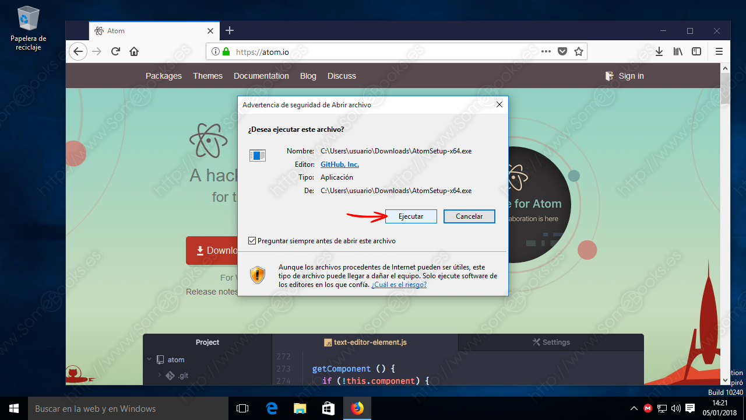746x420 pixels.
Task: Open Discuss in Atom site menu
Action: (x=342, y=76)
